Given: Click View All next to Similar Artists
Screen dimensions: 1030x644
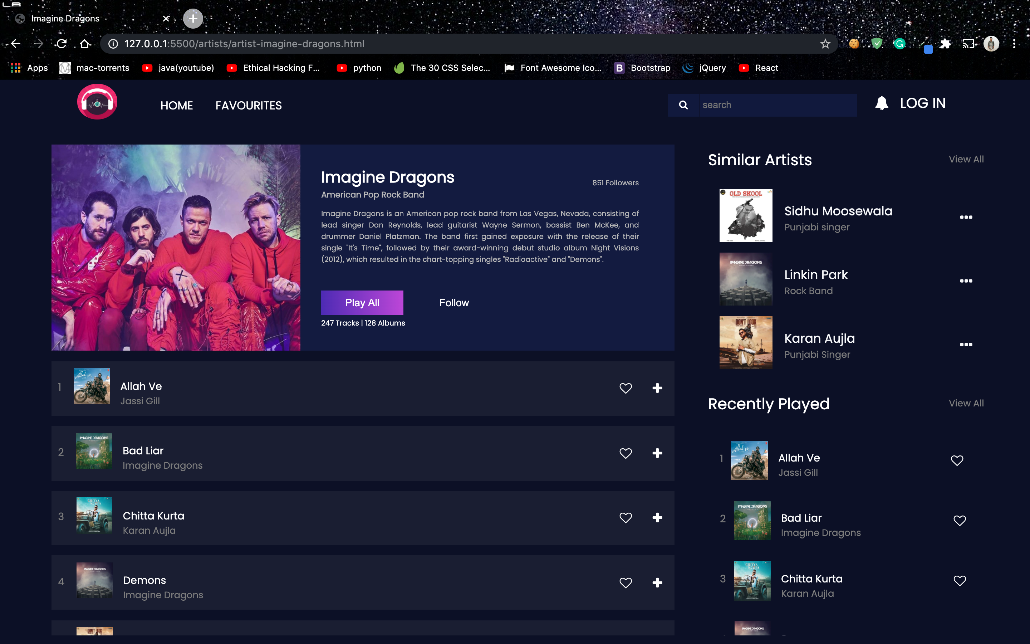Looking at the screenshot, I should point(966,159).
